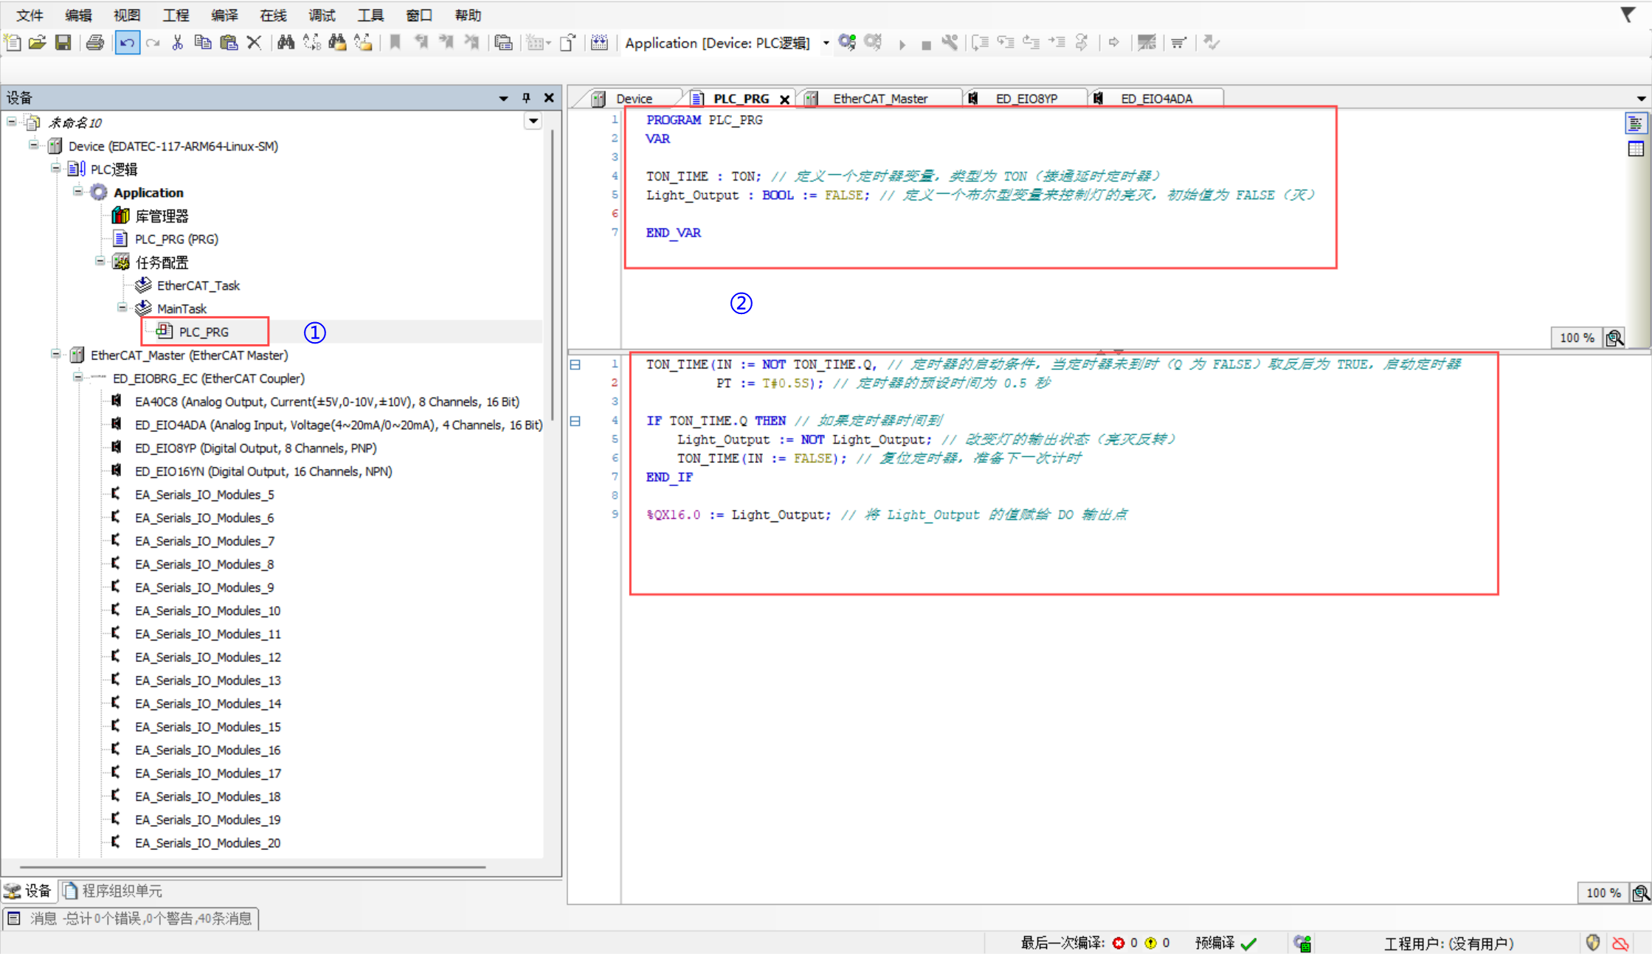The height and width of the screenshot is (954, 1652).
Task: Start the application with the play icon
Action: coord(902,44)
